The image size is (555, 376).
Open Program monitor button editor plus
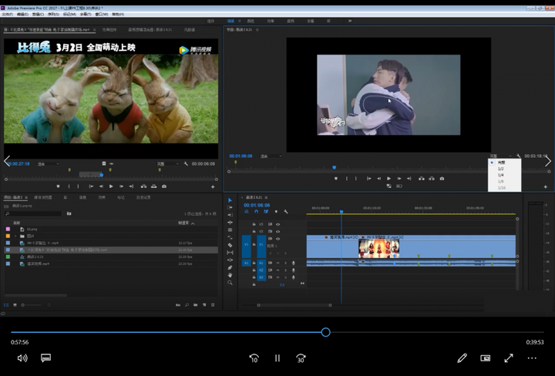tap(546, 186)
